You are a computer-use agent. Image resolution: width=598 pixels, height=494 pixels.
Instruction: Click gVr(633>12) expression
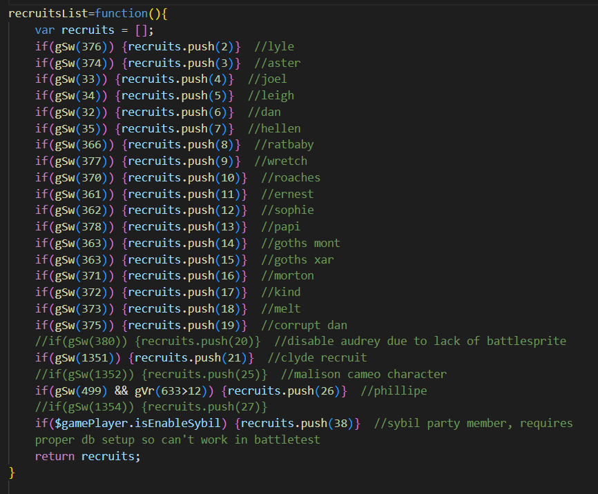point(171,391)
